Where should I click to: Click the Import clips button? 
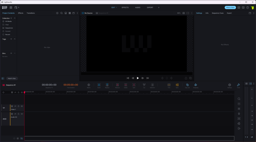12,78
